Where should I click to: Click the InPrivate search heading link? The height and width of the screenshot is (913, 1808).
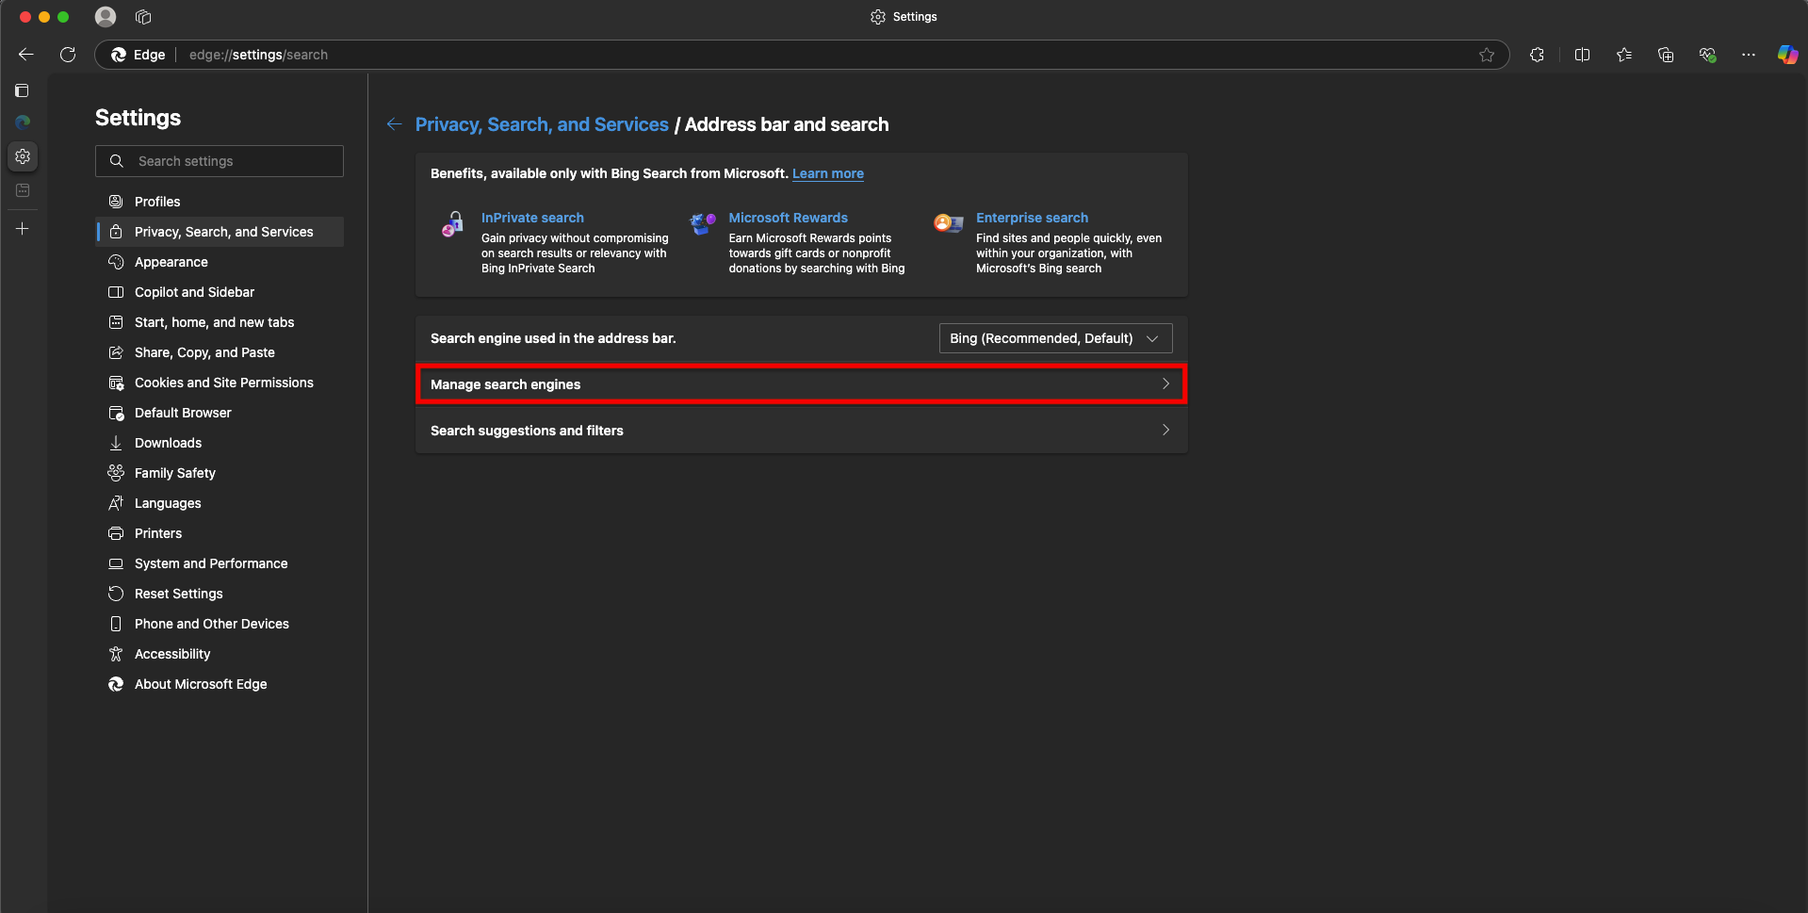coord(532,218)
